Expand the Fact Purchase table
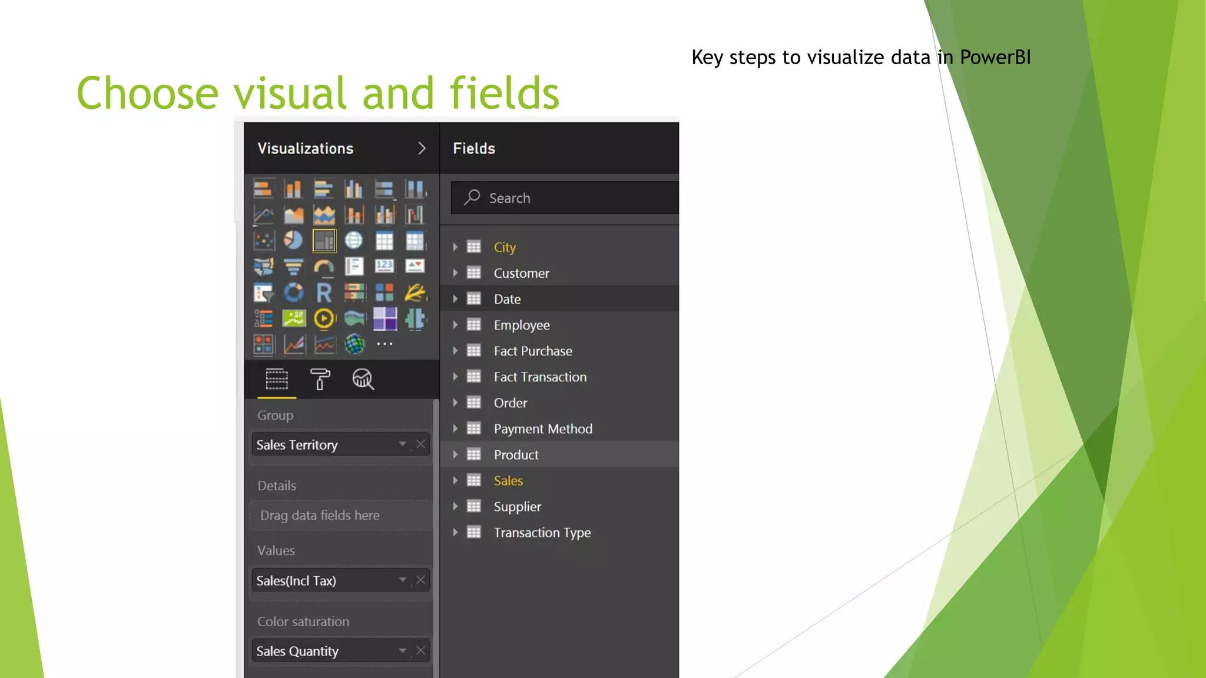 click(x=455, y=351)
